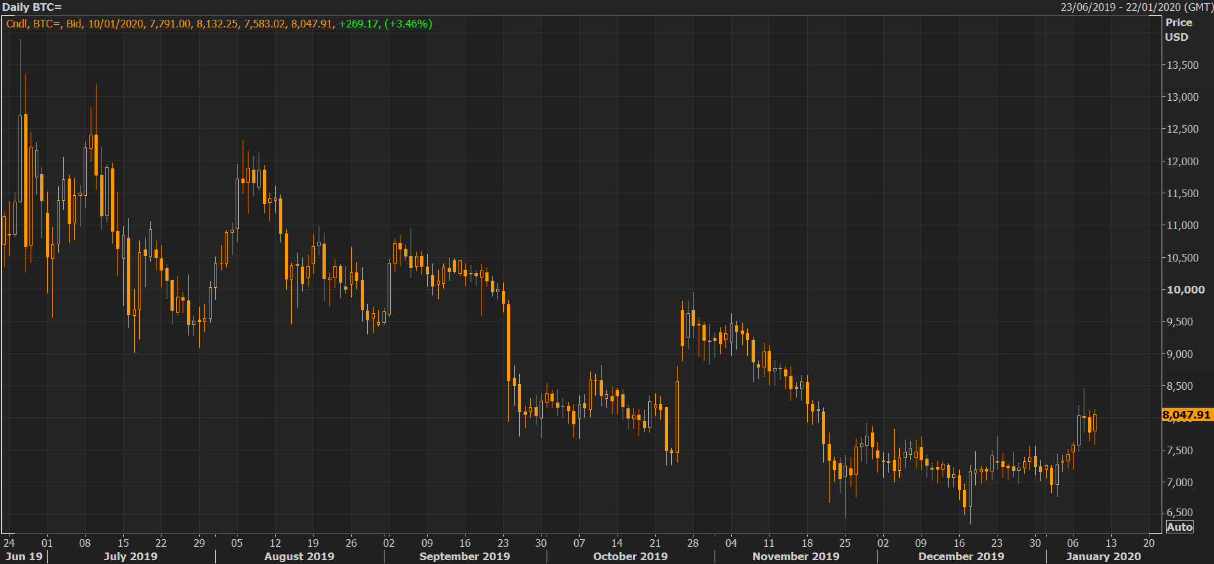This screenshot has width=1214, height=564.
Task: Click the 11,500 price axis label
Action: (x=1183, y=193)
